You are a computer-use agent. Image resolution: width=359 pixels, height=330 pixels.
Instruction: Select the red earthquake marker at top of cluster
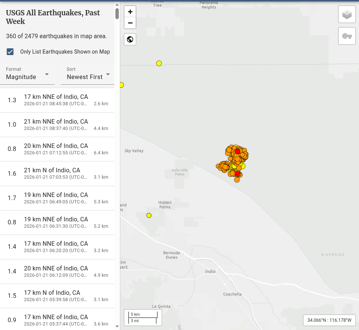[x=237, y=151]
